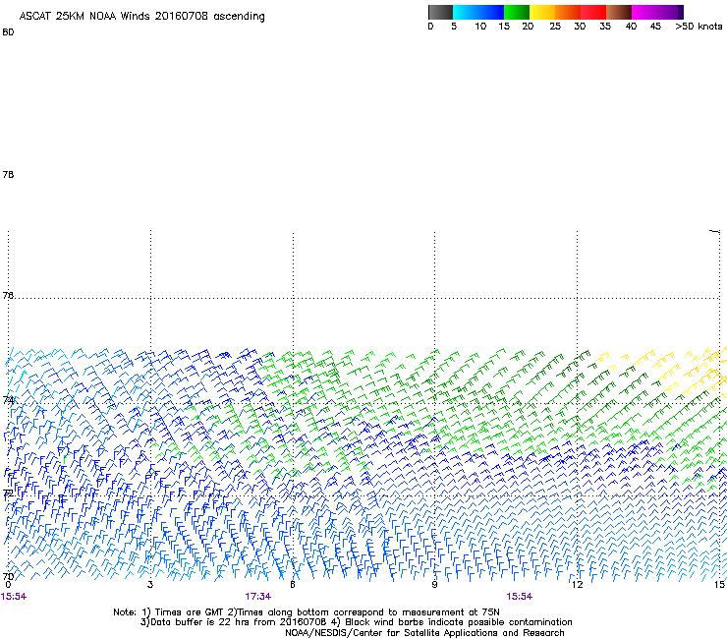Viewport: 727px width, 639px height.
Task: Pick the red 30-35 knots legend swatch
Action: click(x=593, y=12)
